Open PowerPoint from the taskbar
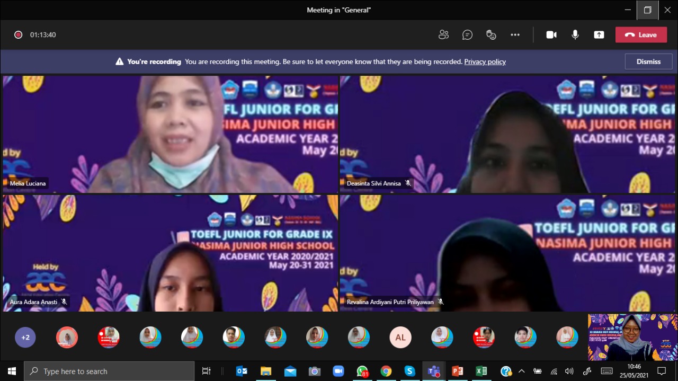This screenshot has height=381, width=678. (457, 371)
